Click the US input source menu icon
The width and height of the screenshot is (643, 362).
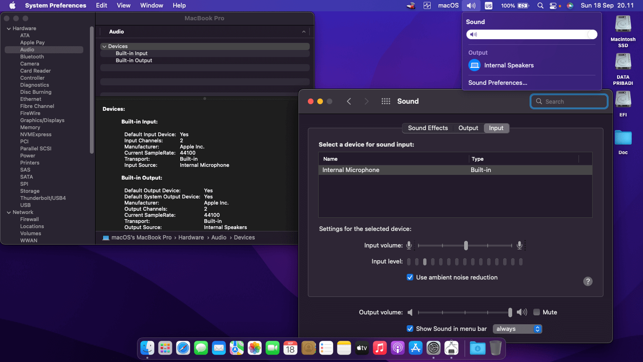[x=489, y=6]
